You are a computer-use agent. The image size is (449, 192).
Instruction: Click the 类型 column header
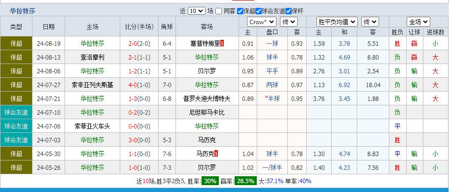pyautogui.click(x=16, y=27)
